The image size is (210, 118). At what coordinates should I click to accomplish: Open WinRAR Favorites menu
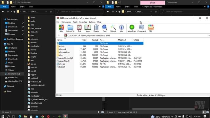pyautogui.click(x=83, y=22)
